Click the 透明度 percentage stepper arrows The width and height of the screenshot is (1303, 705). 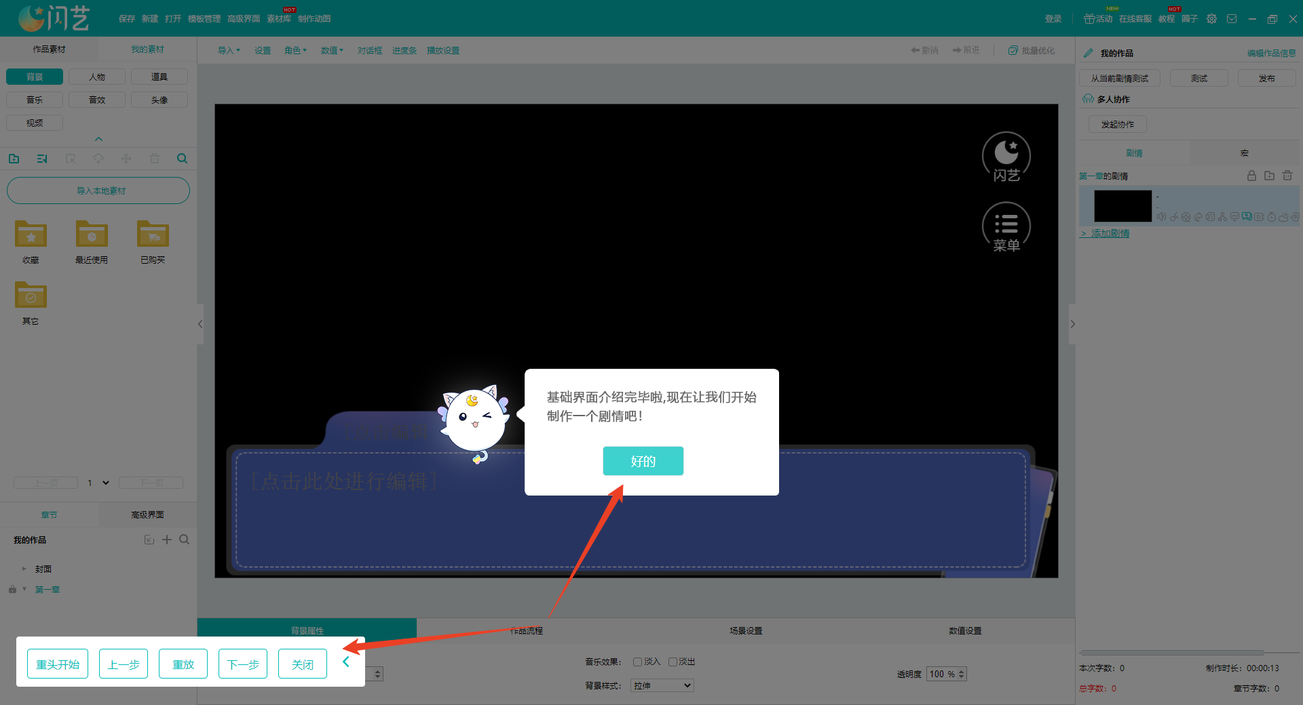click(x=961, y=674)
